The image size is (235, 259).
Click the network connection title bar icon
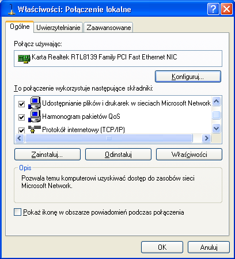[x=12, y=9]
